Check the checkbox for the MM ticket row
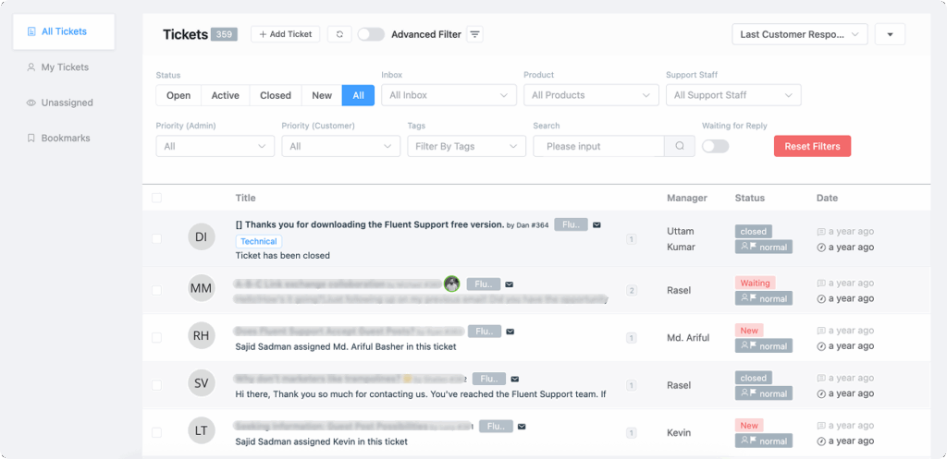 [156, 291]
